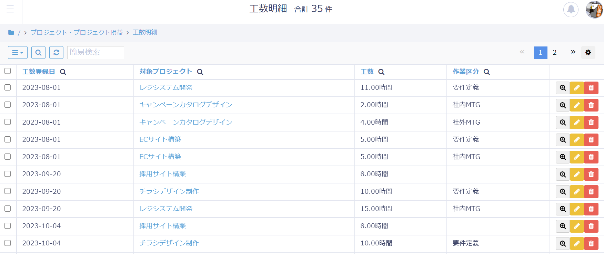View details of first レジシステム開発 row
Image resolution: width=604 pixels, height=254 pixels.
(x=563, y=88)
